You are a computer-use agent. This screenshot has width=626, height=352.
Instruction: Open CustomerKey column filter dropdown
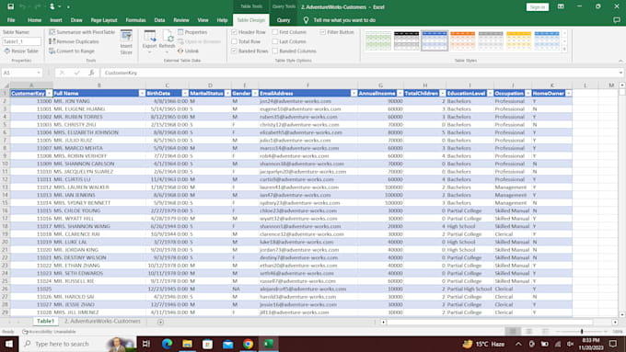(x=49, y=93)
